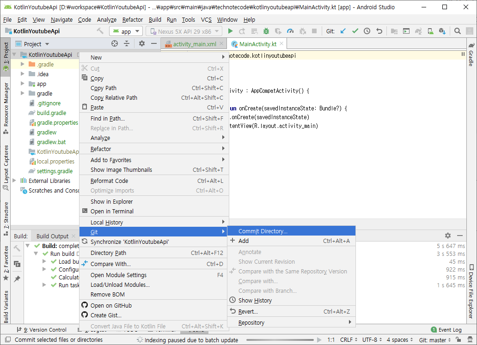The height and width of the screenshot is (345, 477).
Task: Click Git update project arrow icon
Action: pyautogui.click(x=343, y=31)
